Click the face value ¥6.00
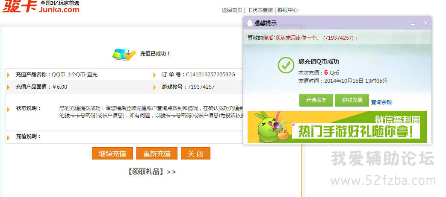Image resolution: width=446 pixels, height=197 pixels. [60, 87]
